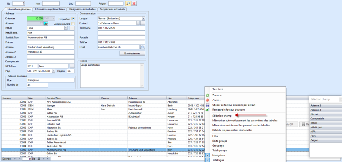The height and width of the screenshot is (162, 342).
Task: Click the Société/Nom input field
Action: pyautogui.click(x=51, y=38)
